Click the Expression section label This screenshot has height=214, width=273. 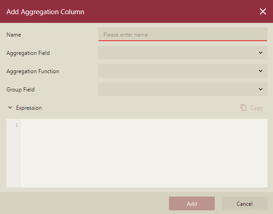29,108
